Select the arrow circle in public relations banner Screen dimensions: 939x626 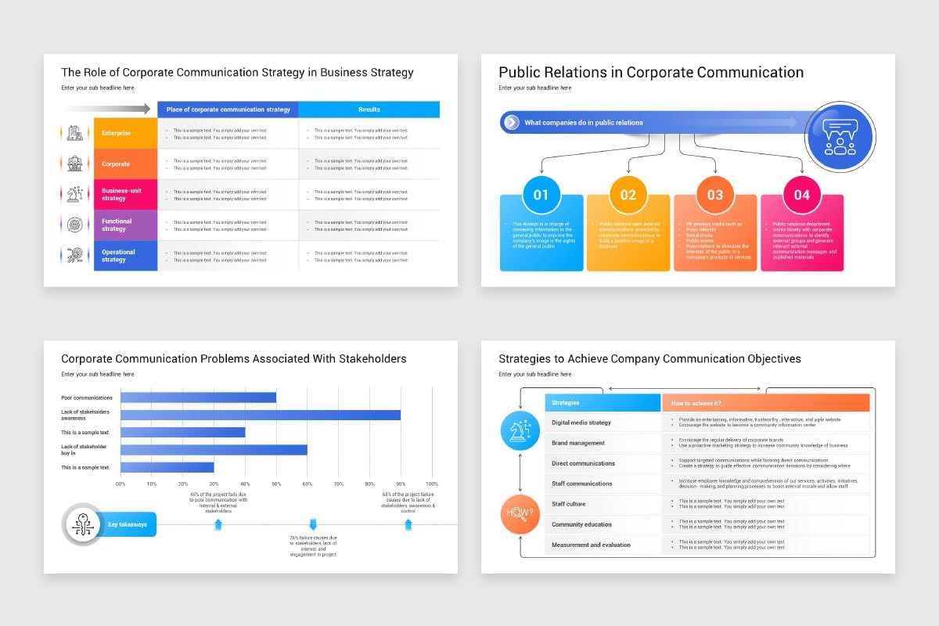click(513, 122)
